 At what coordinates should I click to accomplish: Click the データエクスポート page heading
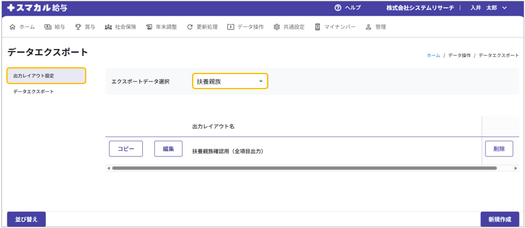tap(48, 52)
